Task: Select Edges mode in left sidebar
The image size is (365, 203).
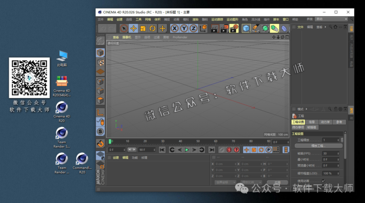Action: (100, 91)
